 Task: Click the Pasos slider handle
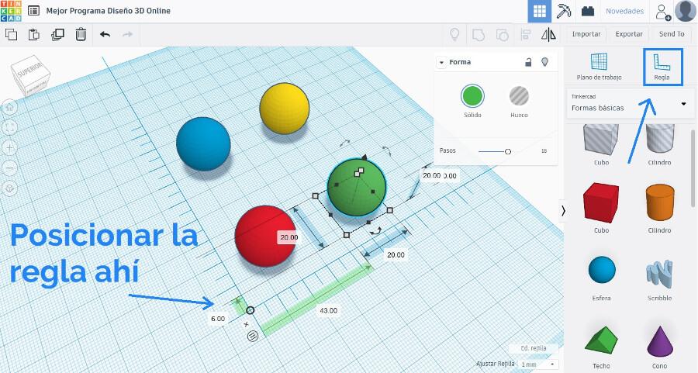pos(508,151)
